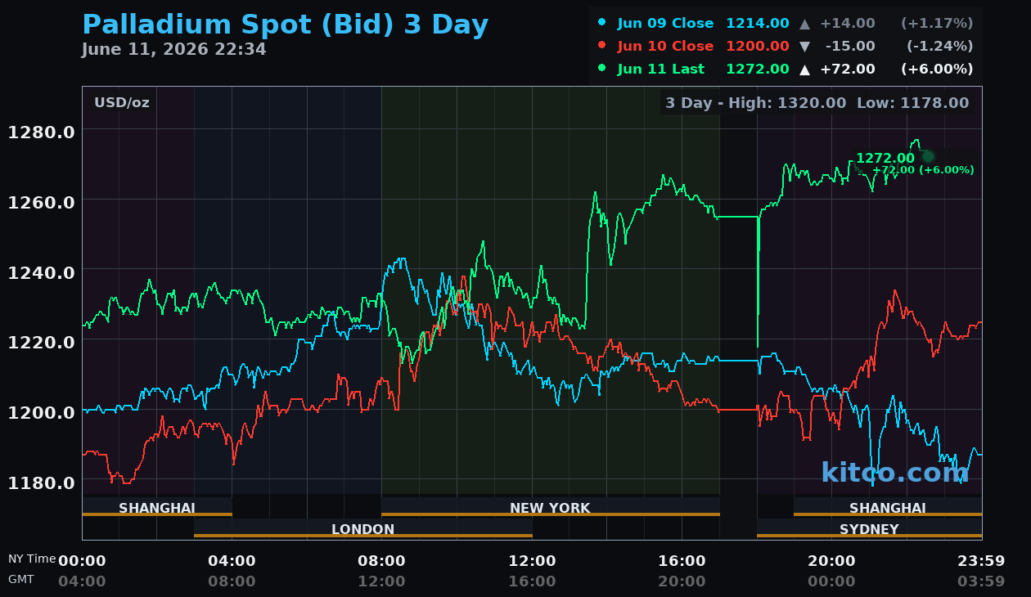
Task: Click the (-1.24%) percentage change
Action: [939, 47]
